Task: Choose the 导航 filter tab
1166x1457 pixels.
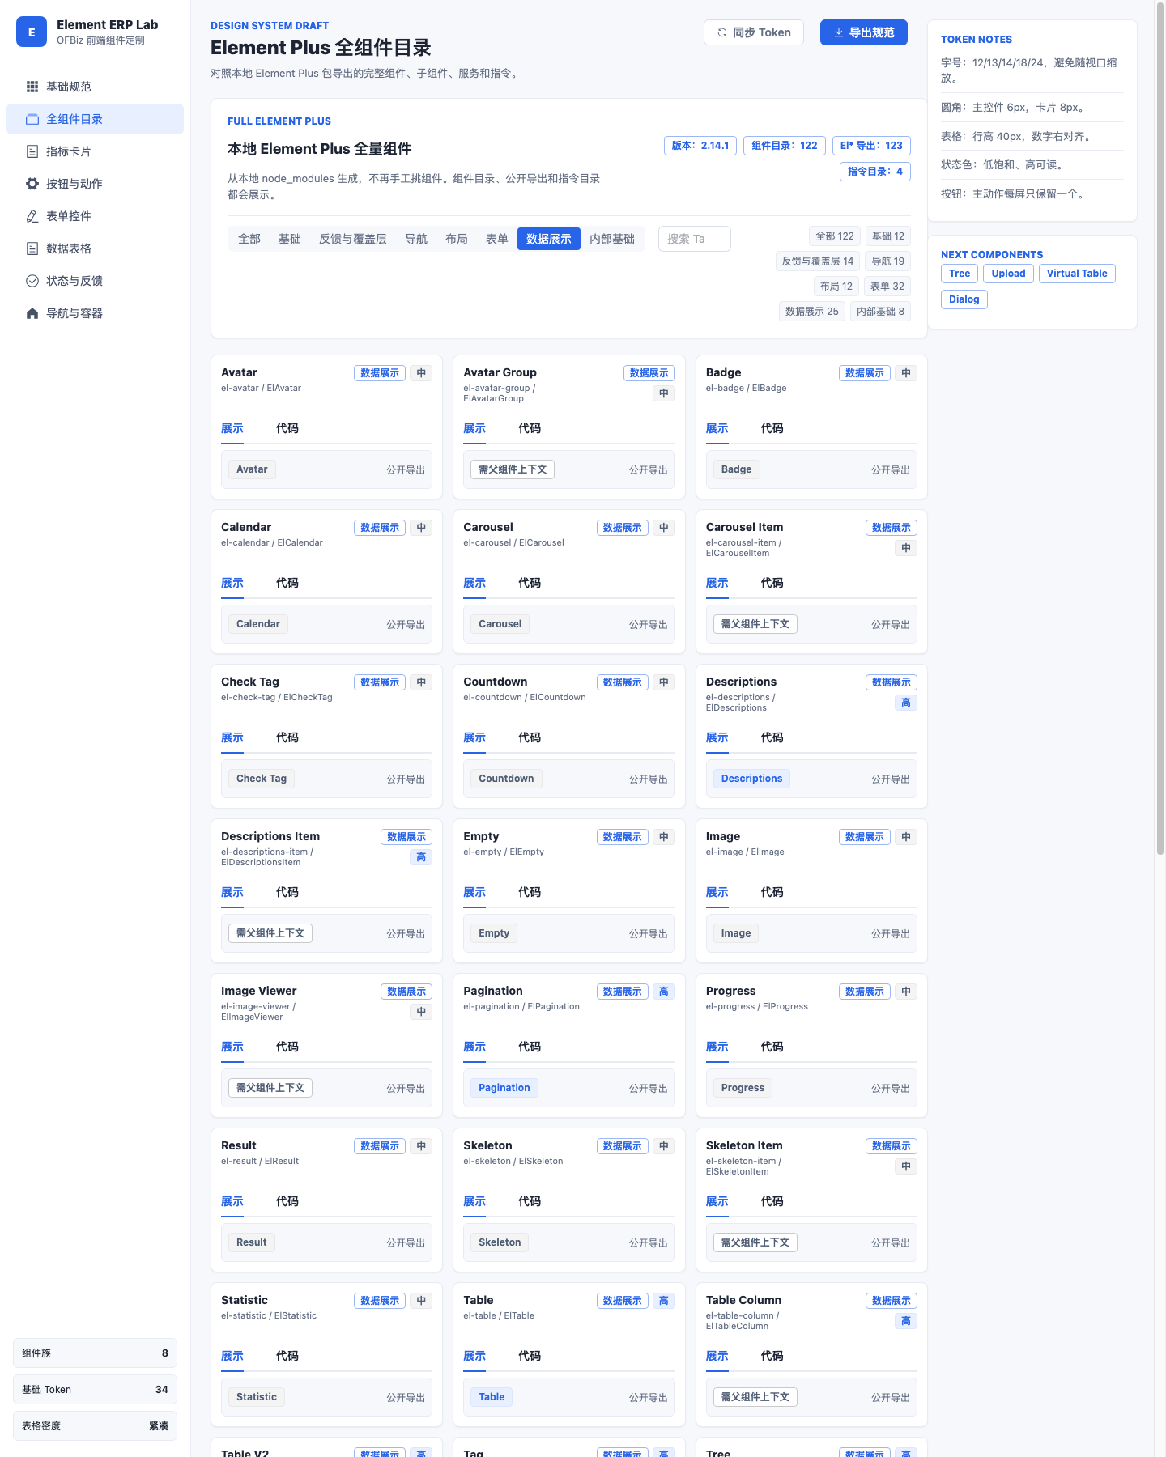Action: [x=416, y=239]
